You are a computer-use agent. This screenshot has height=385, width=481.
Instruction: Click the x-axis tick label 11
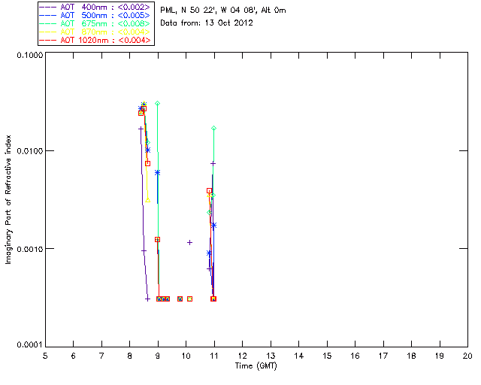point(214,356)
